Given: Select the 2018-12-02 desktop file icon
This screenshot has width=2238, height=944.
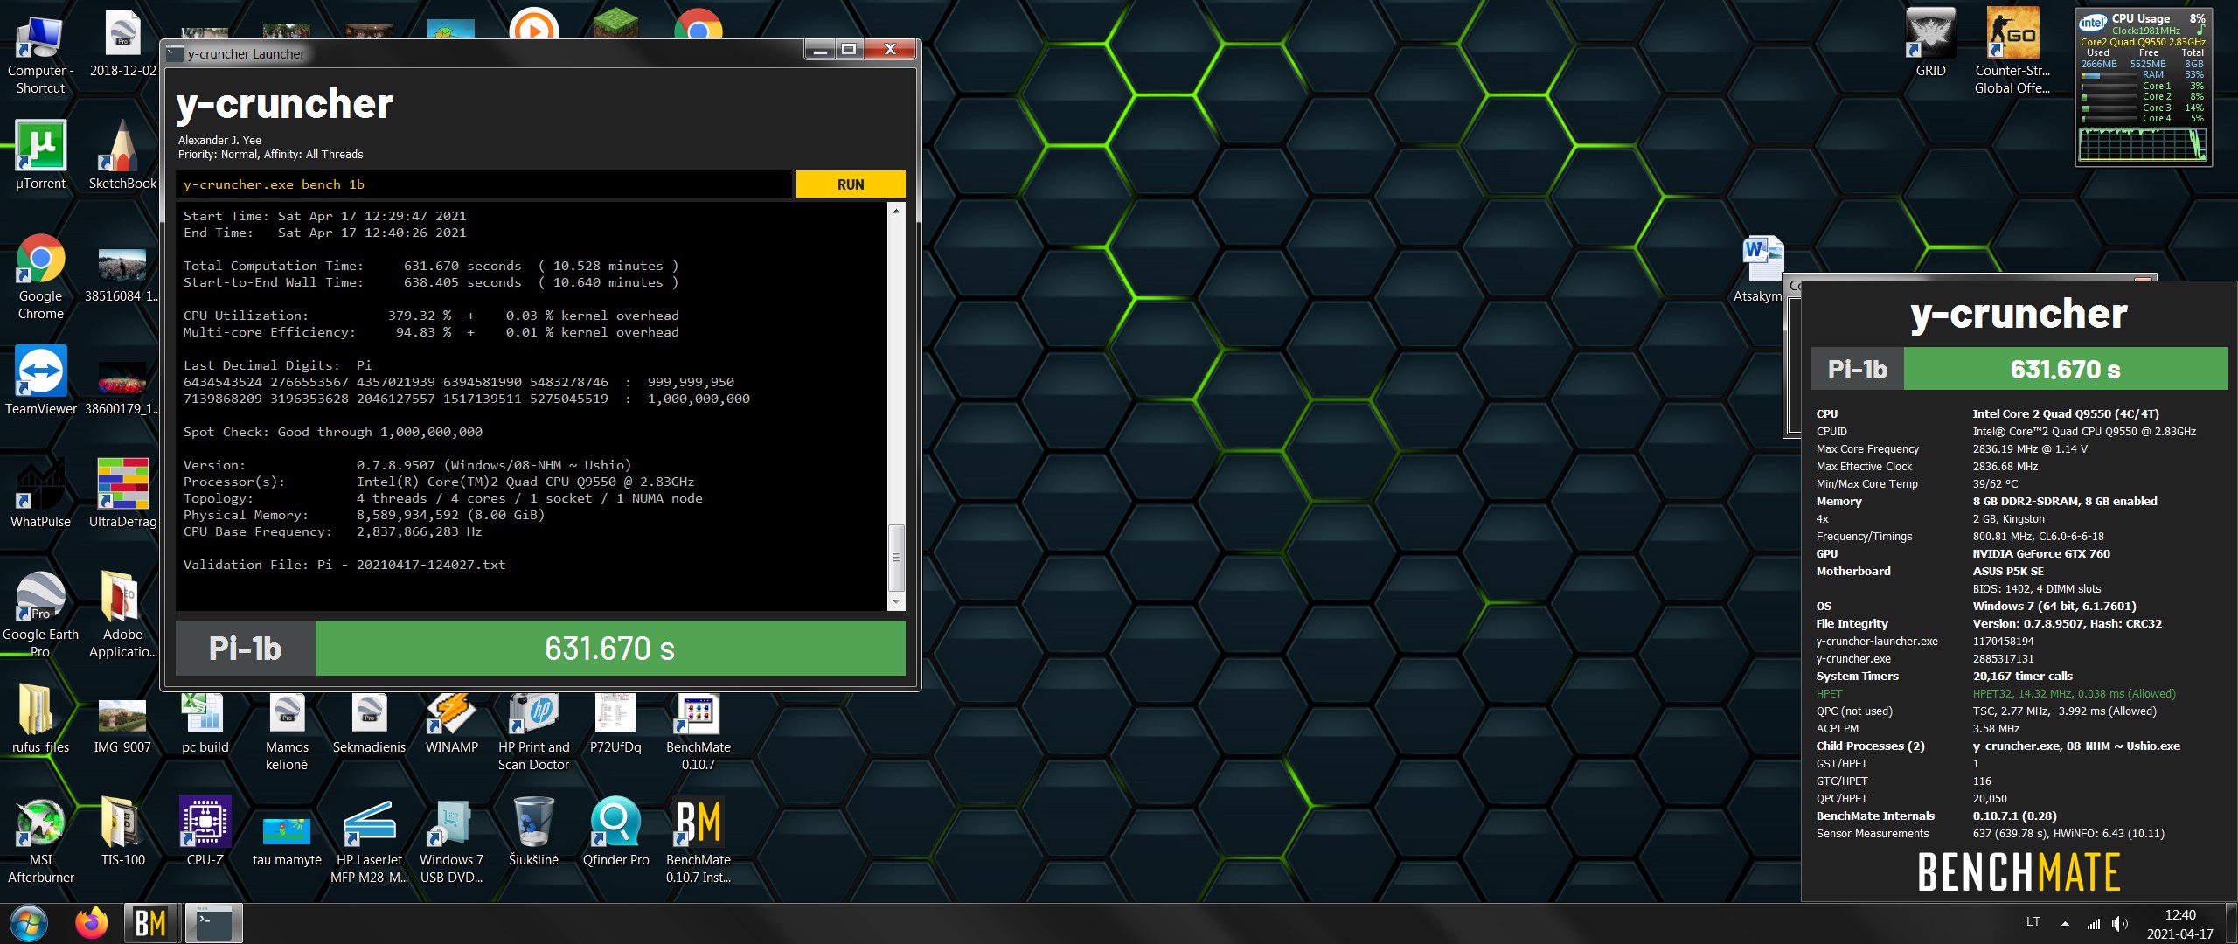Looking at the screenshot, I should 122,44.
